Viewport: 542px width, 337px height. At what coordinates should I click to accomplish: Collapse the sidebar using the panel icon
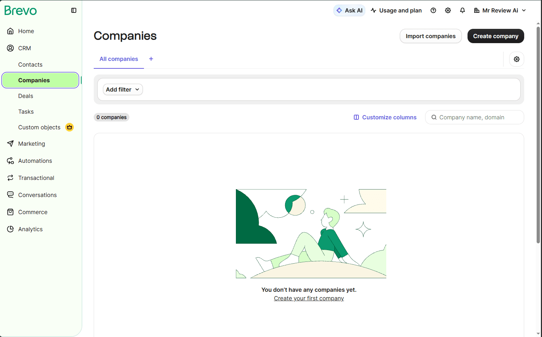pos(74,10)
